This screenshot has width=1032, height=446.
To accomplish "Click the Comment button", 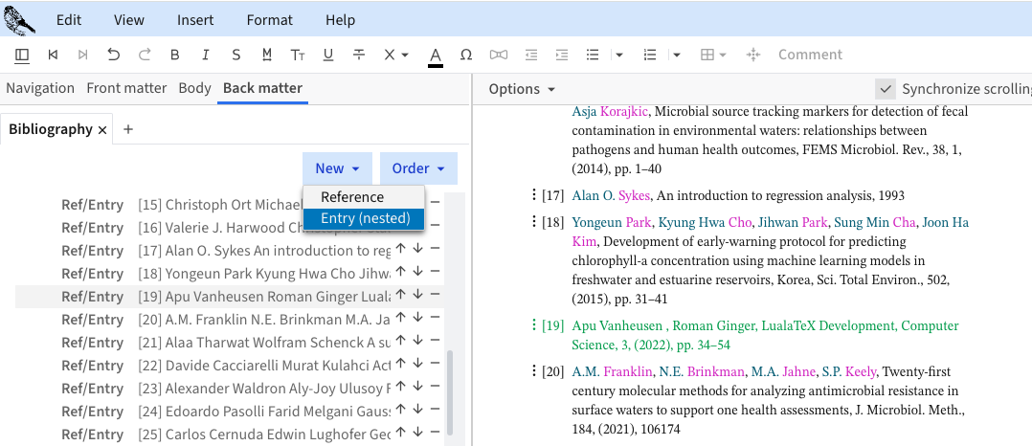I will (x=810, y=55).
